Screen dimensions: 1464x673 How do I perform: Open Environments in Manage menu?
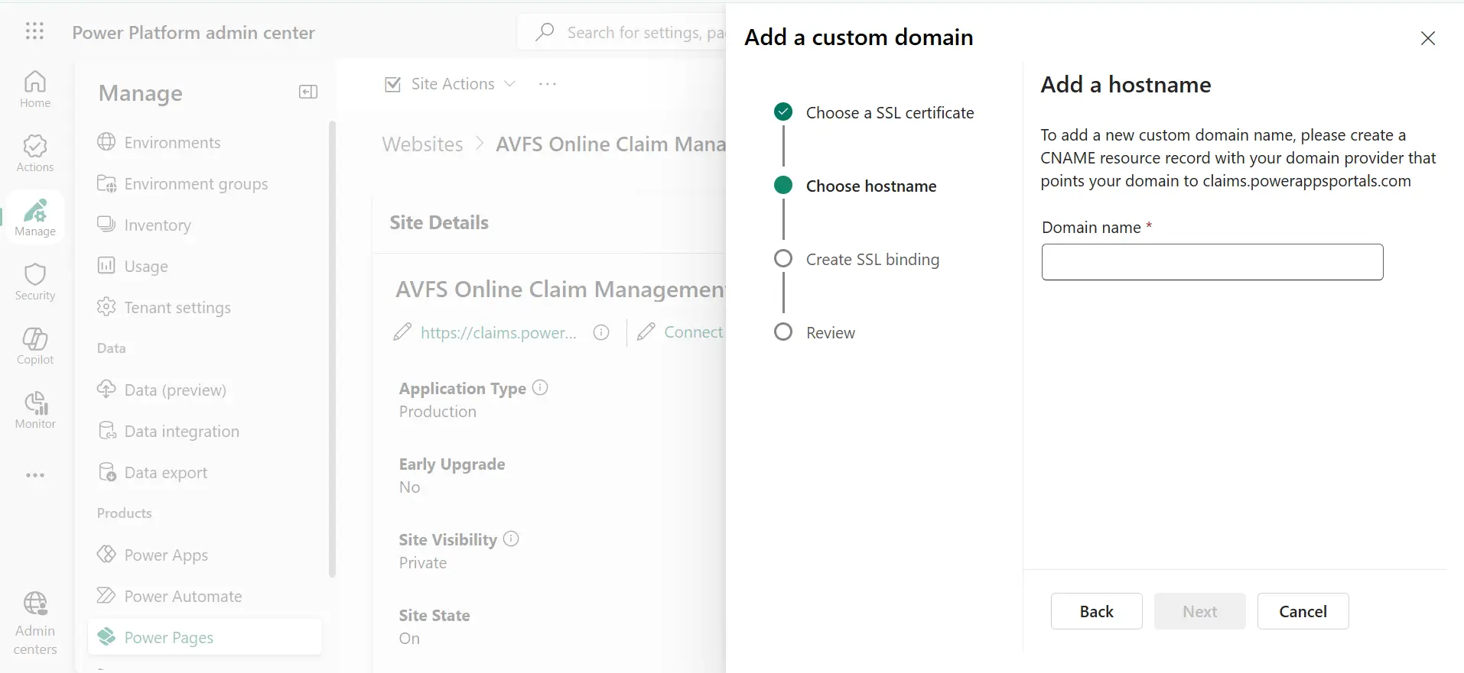(x=158, y=143)
